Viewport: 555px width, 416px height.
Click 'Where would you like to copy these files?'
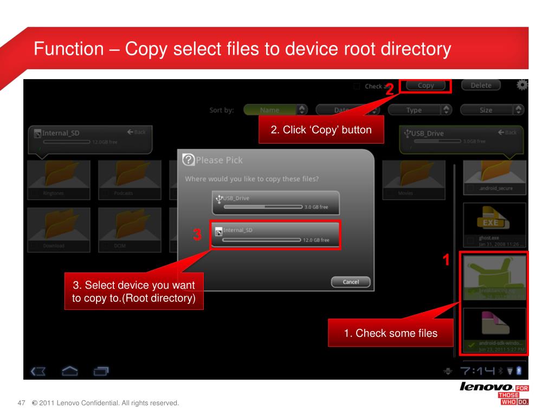(x=251, y=179)
